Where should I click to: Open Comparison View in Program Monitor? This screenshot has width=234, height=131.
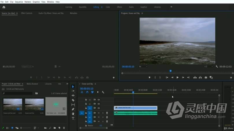[x=211, y=77]
